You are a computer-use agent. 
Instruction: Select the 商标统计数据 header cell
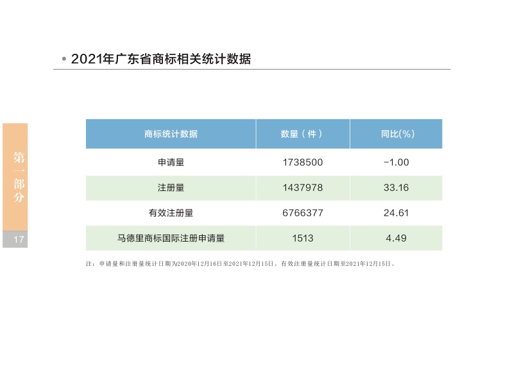[x=171, y=134]
